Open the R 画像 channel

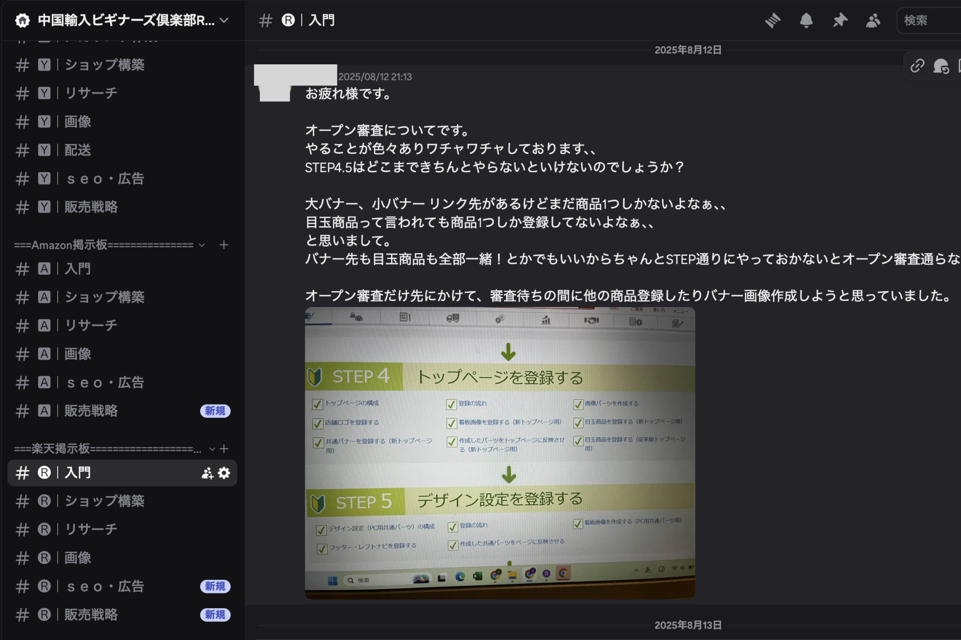tap(122, 558)
